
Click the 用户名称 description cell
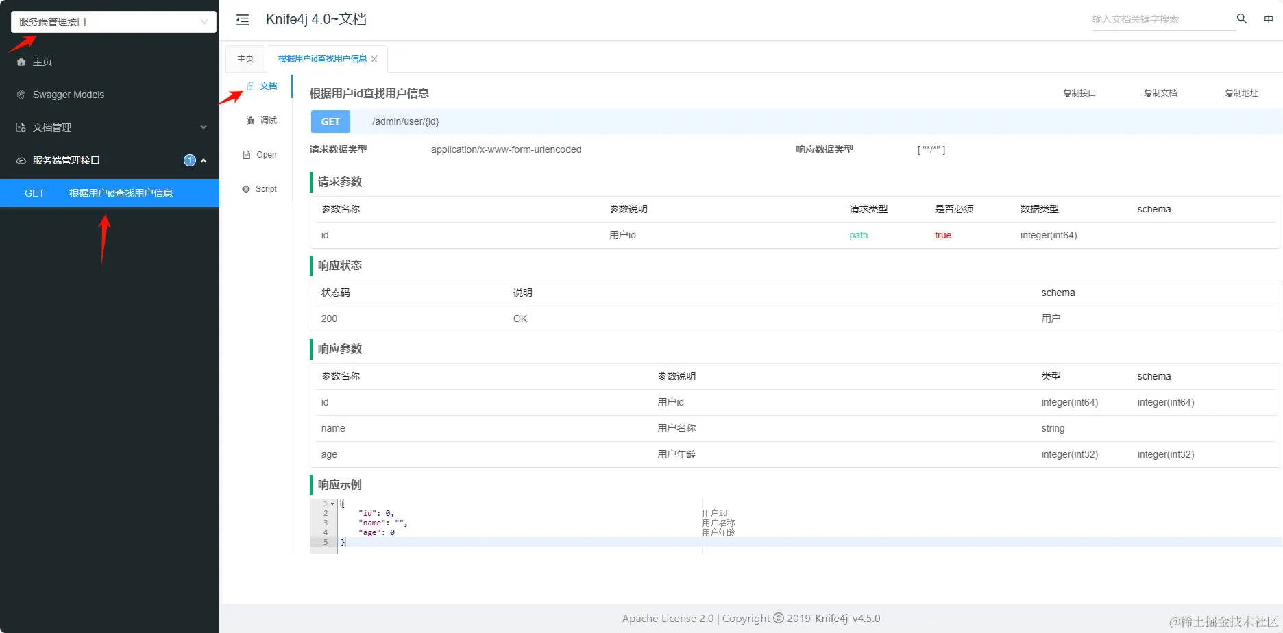(x=676, y=428)
